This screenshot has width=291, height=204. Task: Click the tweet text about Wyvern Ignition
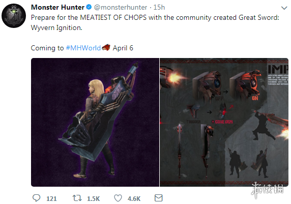pos(155,22)
